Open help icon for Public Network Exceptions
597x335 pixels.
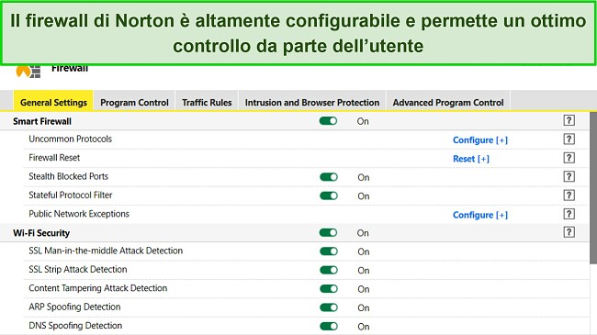(x=569, y=215)
